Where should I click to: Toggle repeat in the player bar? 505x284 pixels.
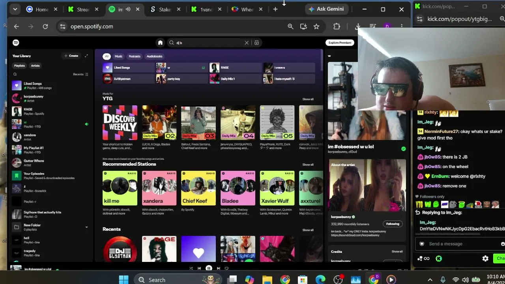click(x=226, y=268)
